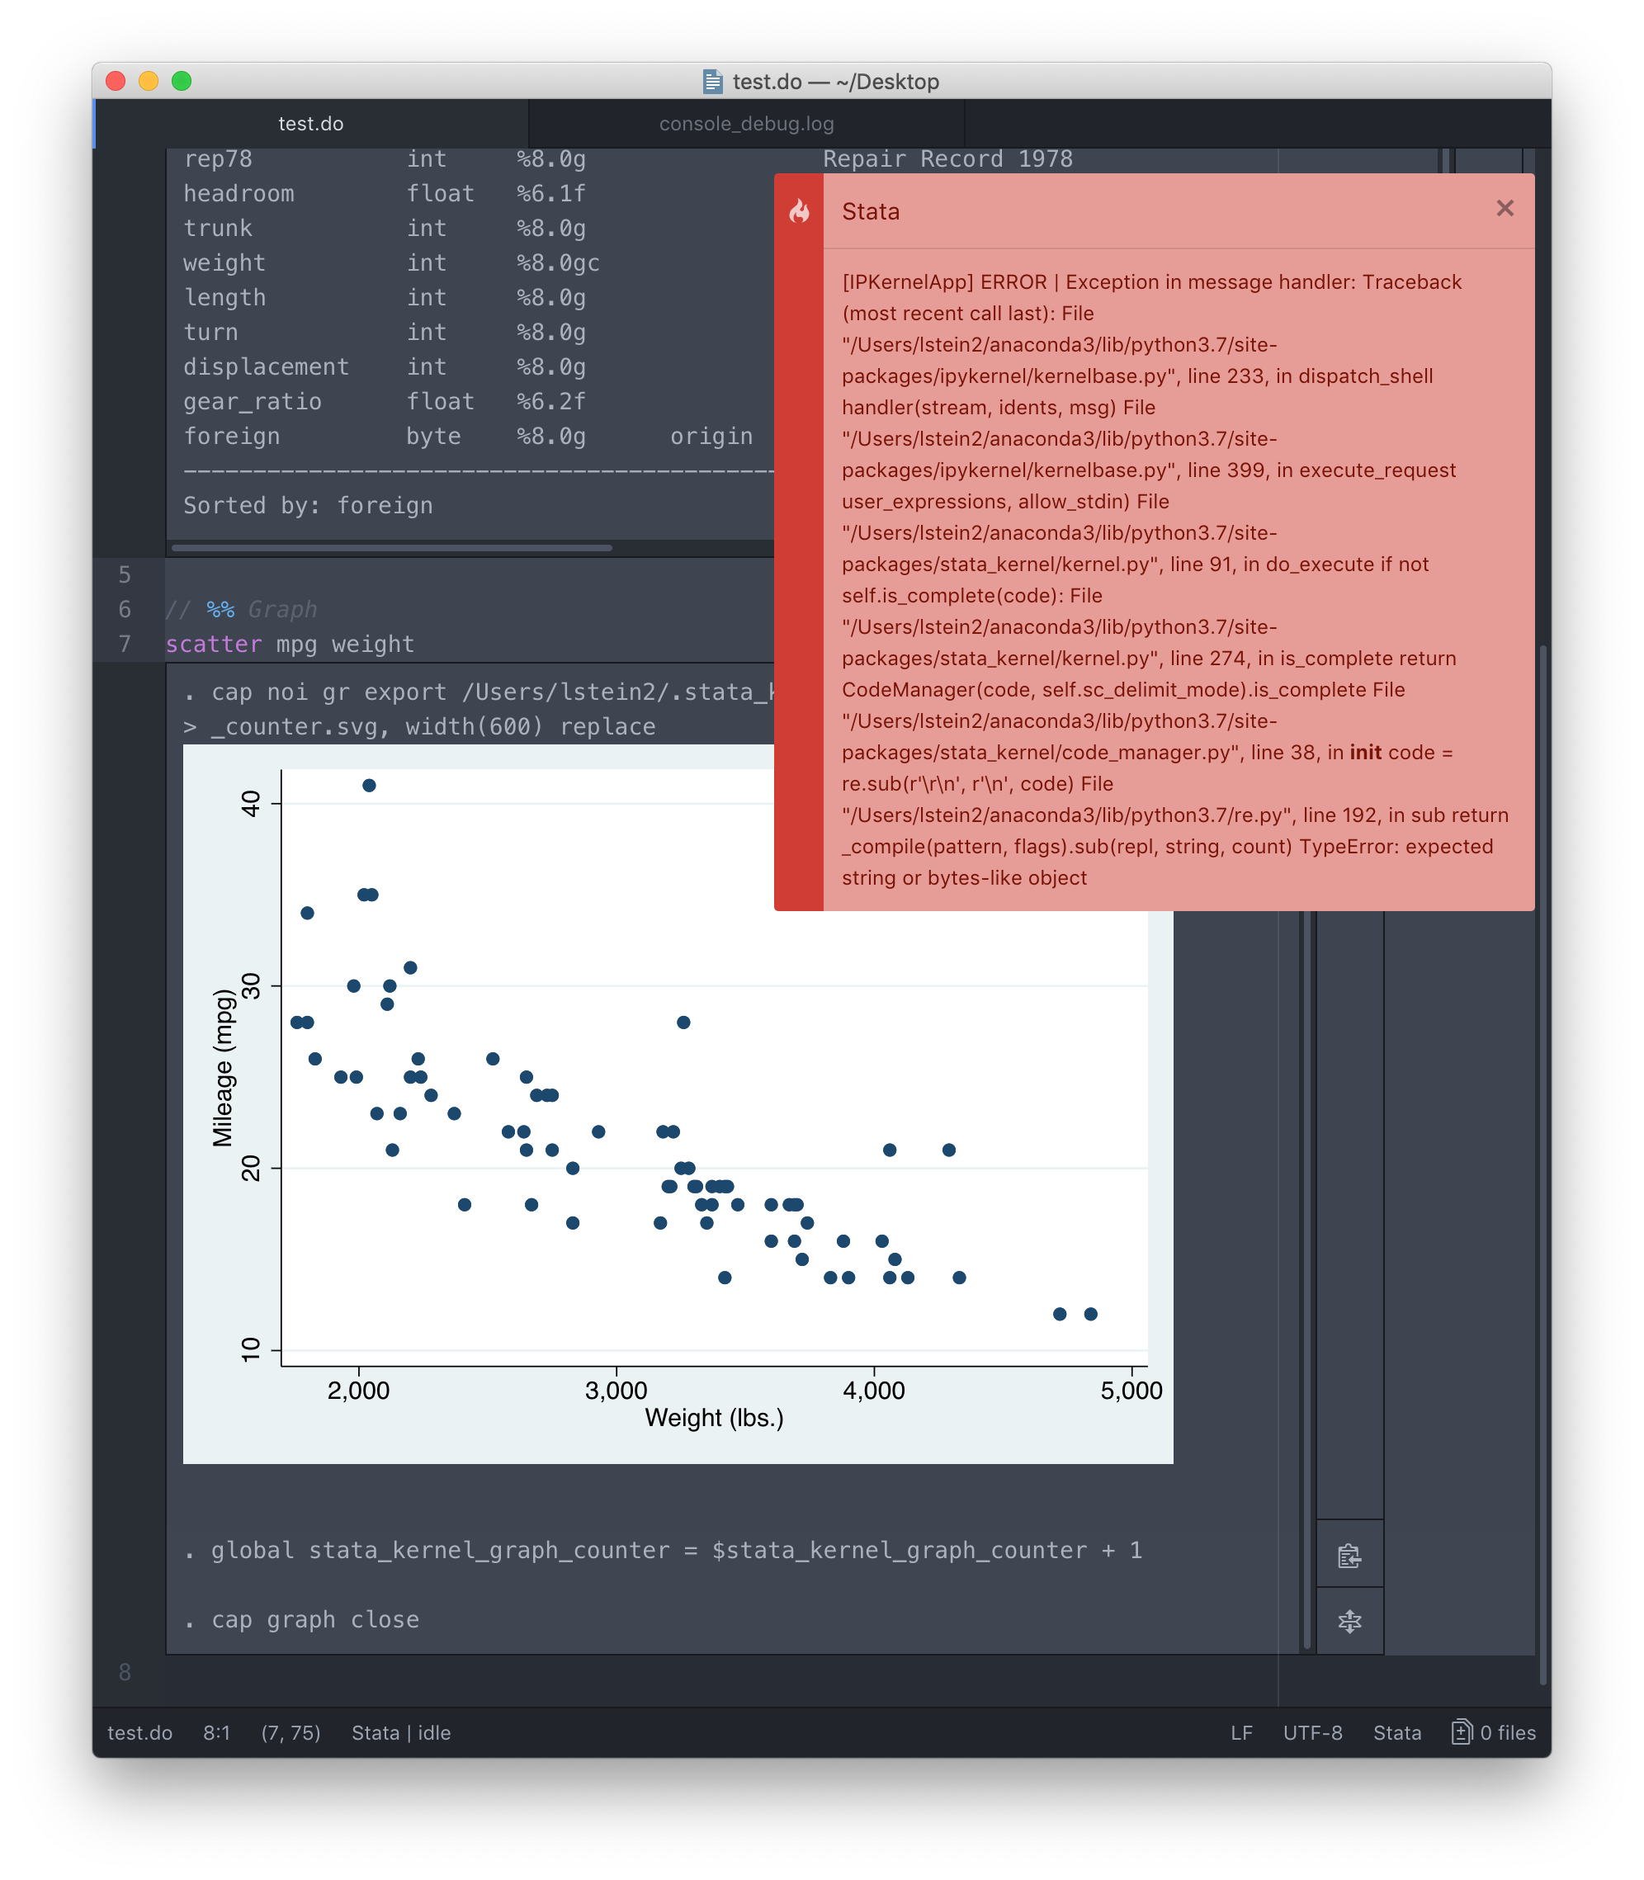Image resolution: width=1644 pixels, height=1880 pixels.
Task: Dismiss the Stata error notification with the X
Action: [1505, 208]
